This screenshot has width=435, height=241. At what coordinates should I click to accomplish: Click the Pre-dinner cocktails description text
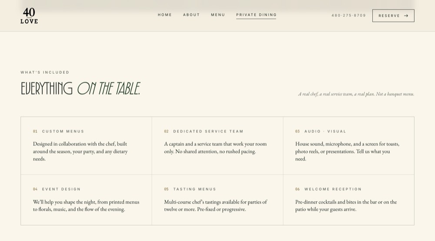(346, 205)
